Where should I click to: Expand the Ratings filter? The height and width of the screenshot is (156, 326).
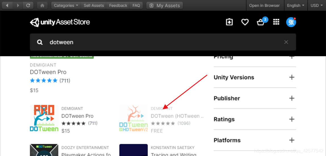pos(255,119)
